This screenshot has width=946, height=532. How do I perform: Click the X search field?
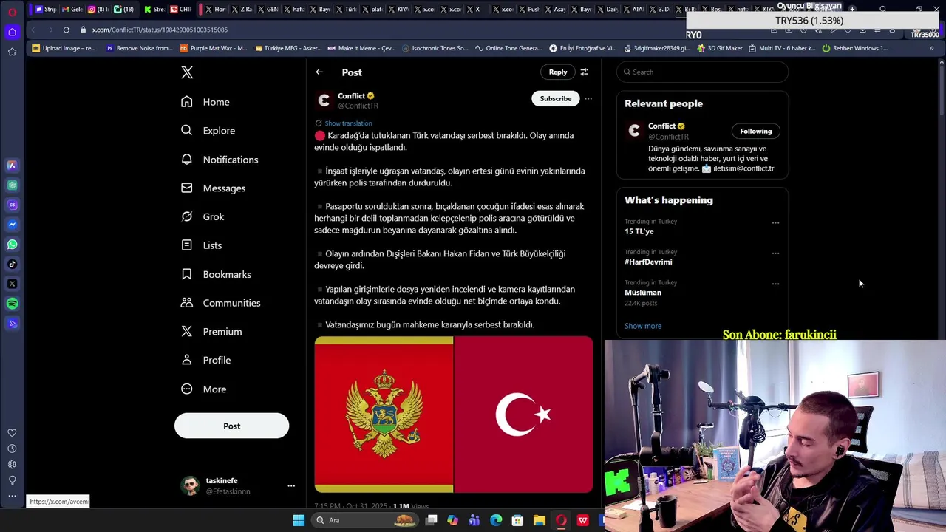(x=702, y=72)
